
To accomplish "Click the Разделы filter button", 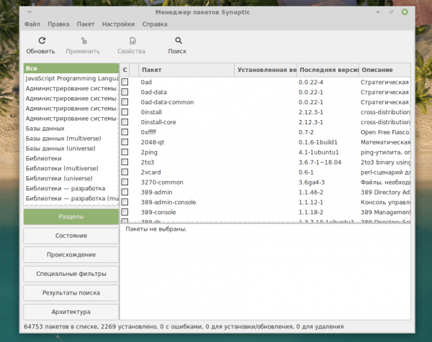I will pos(71,217).
